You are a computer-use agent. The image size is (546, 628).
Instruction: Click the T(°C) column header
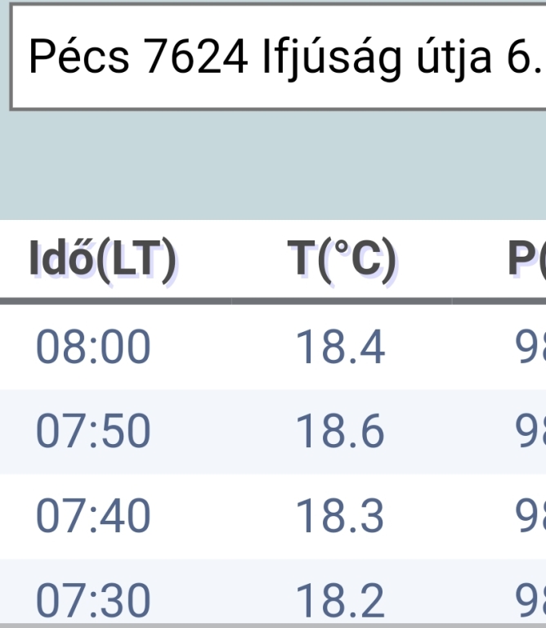pyautogui.click(x=342, y=259)
